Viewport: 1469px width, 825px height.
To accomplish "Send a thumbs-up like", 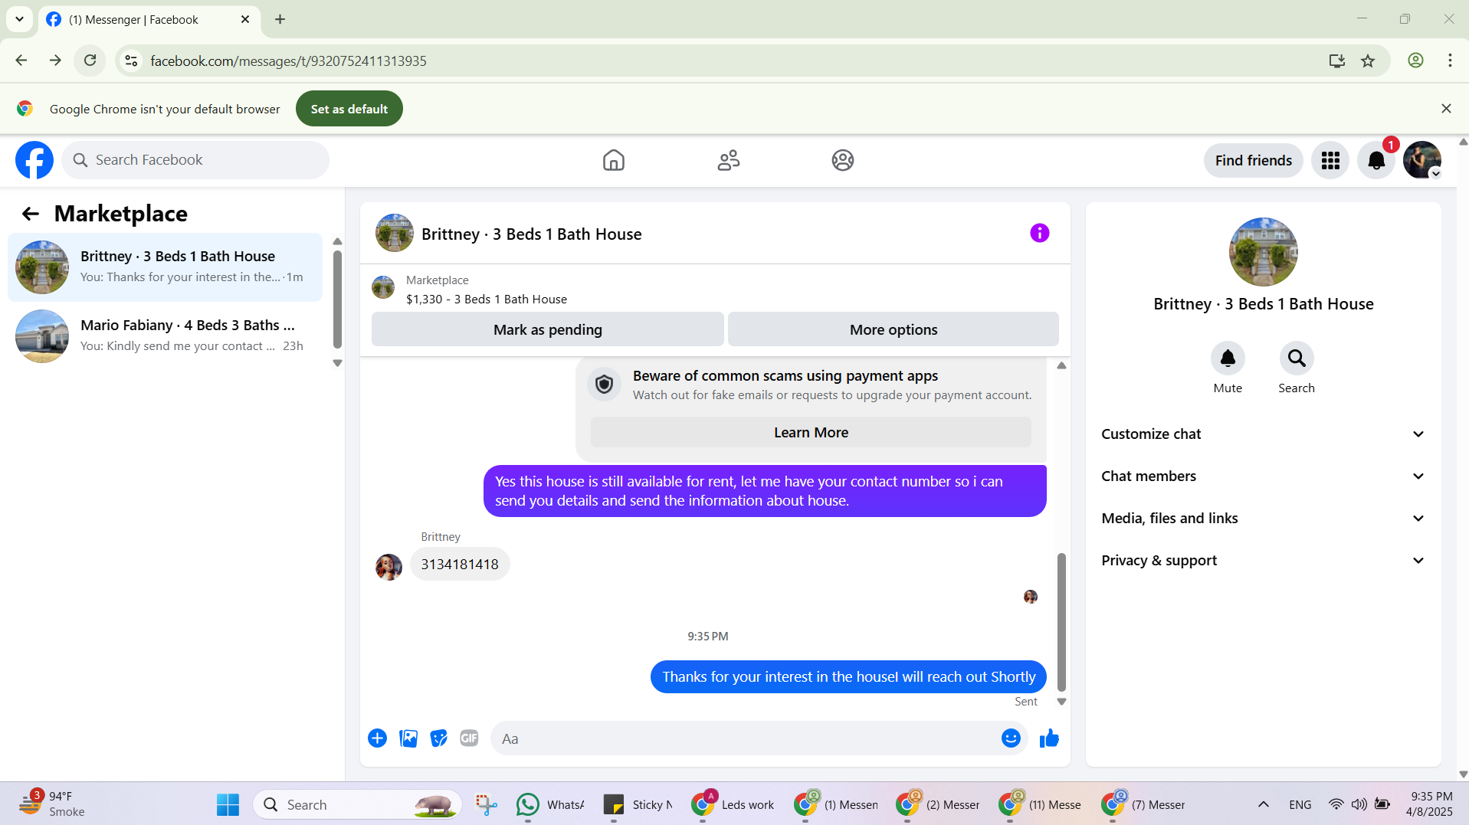I will tap(1049, 738).
